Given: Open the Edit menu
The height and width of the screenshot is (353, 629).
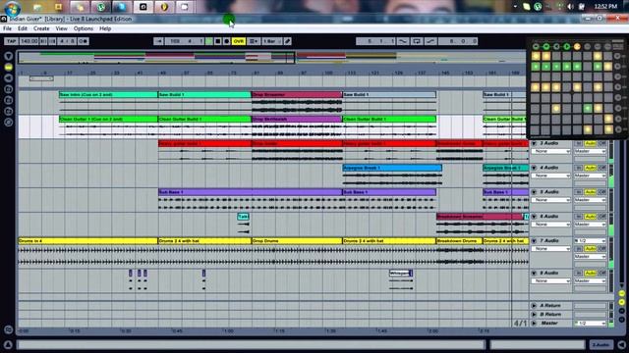Looking at the screenshot, I should 23,28.
